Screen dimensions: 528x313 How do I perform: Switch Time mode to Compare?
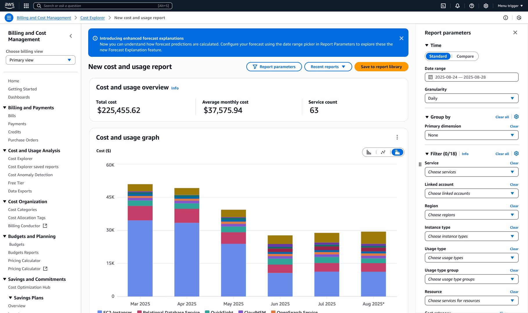coord(465,56)
